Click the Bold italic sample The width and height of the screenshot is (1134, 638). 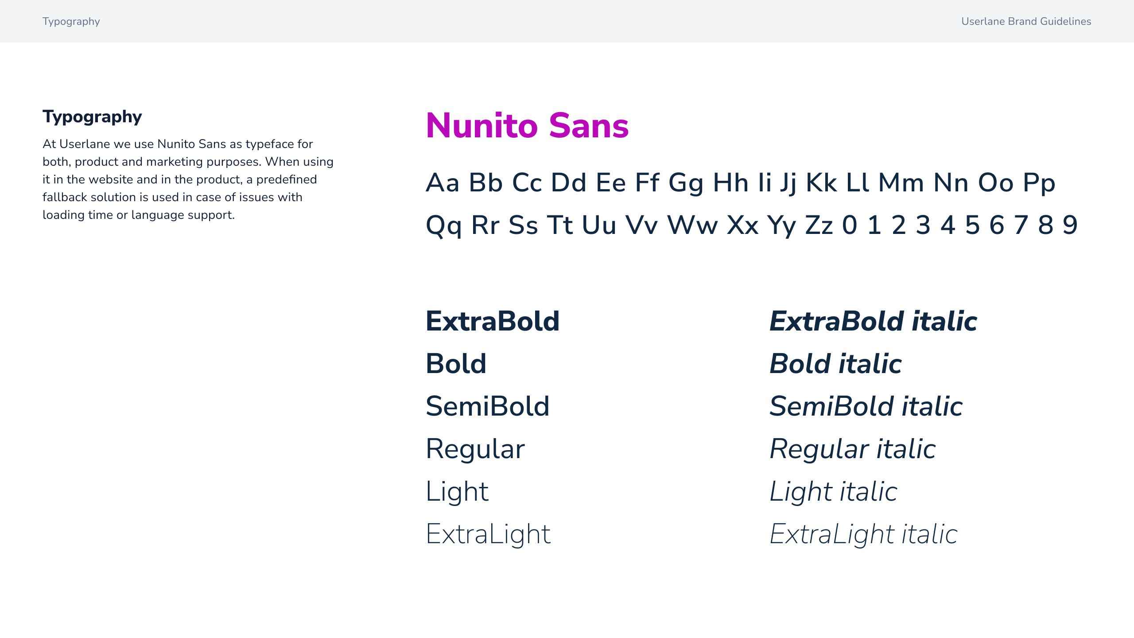tap(835, 364)
